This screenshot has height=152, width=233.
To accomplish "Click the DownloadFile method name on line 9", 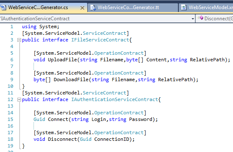I will [71, 80].
